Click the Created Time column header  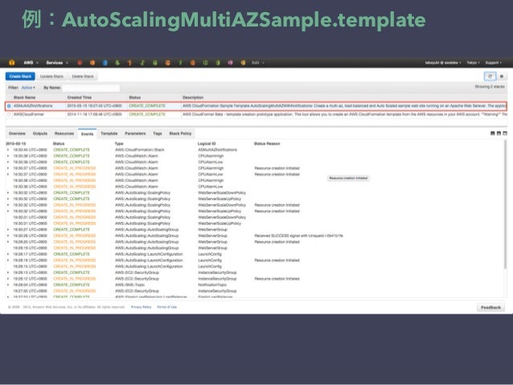tap(80, 97)
